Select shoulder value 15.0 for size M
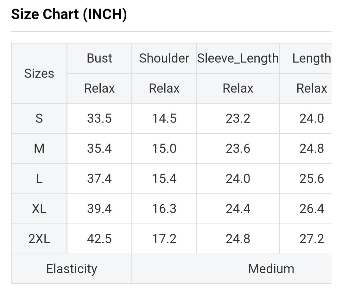342x290 pixels. click(x=164, y=149)
